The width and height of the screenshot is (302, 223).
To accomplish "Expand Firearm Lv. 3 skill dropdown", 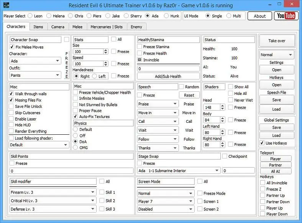I will (x=53, y=192).
